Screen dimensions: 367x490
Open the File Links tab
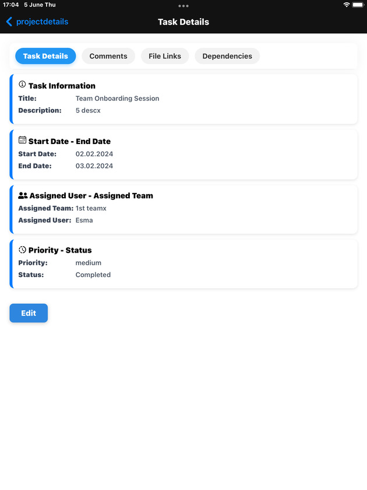pos(165,56)
